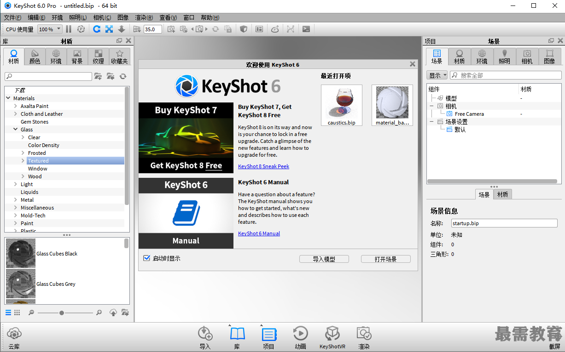Viewport: 565px width, 352px height.
Task: Open the geometry view toolbar icon
Action: (259, 29)
